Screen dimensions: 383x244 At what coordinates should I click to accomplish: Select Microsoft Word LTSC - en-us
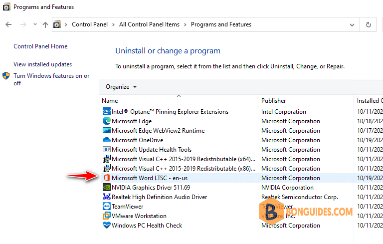coord(150,178)
